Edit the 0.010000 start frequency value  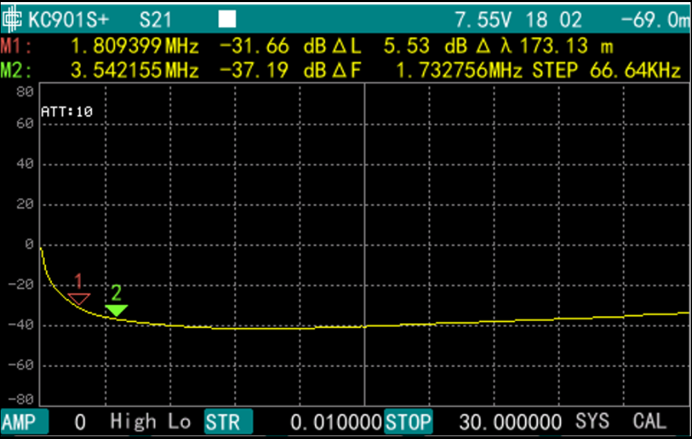point(336,421)
